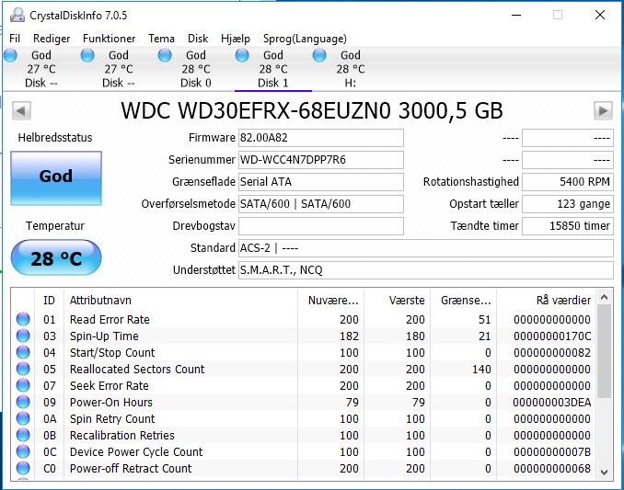Click the CrystalDiskInfo app icon in title bar
This screenshot has width=624, height=490.
[17, 15]
